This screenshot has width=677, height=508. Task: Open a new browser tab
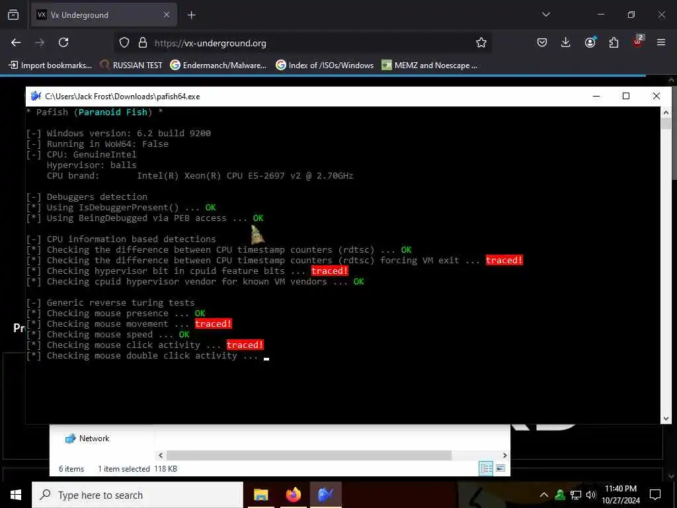[191, 15]
